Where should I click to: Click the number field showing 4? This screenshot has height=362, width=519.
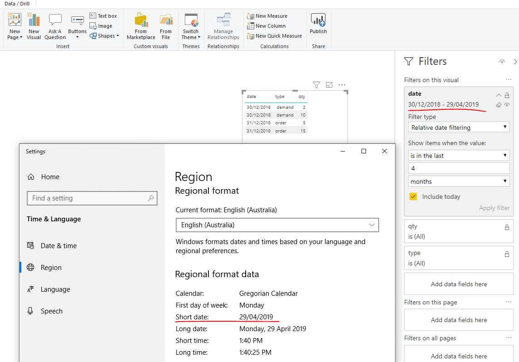point(459,168)
